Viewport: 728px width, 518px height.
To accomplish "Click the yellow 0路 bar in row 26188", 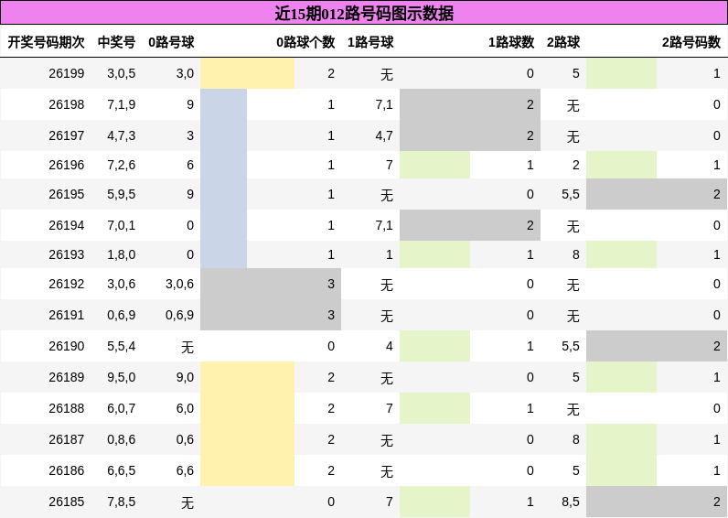I will (x=247, y=408).
